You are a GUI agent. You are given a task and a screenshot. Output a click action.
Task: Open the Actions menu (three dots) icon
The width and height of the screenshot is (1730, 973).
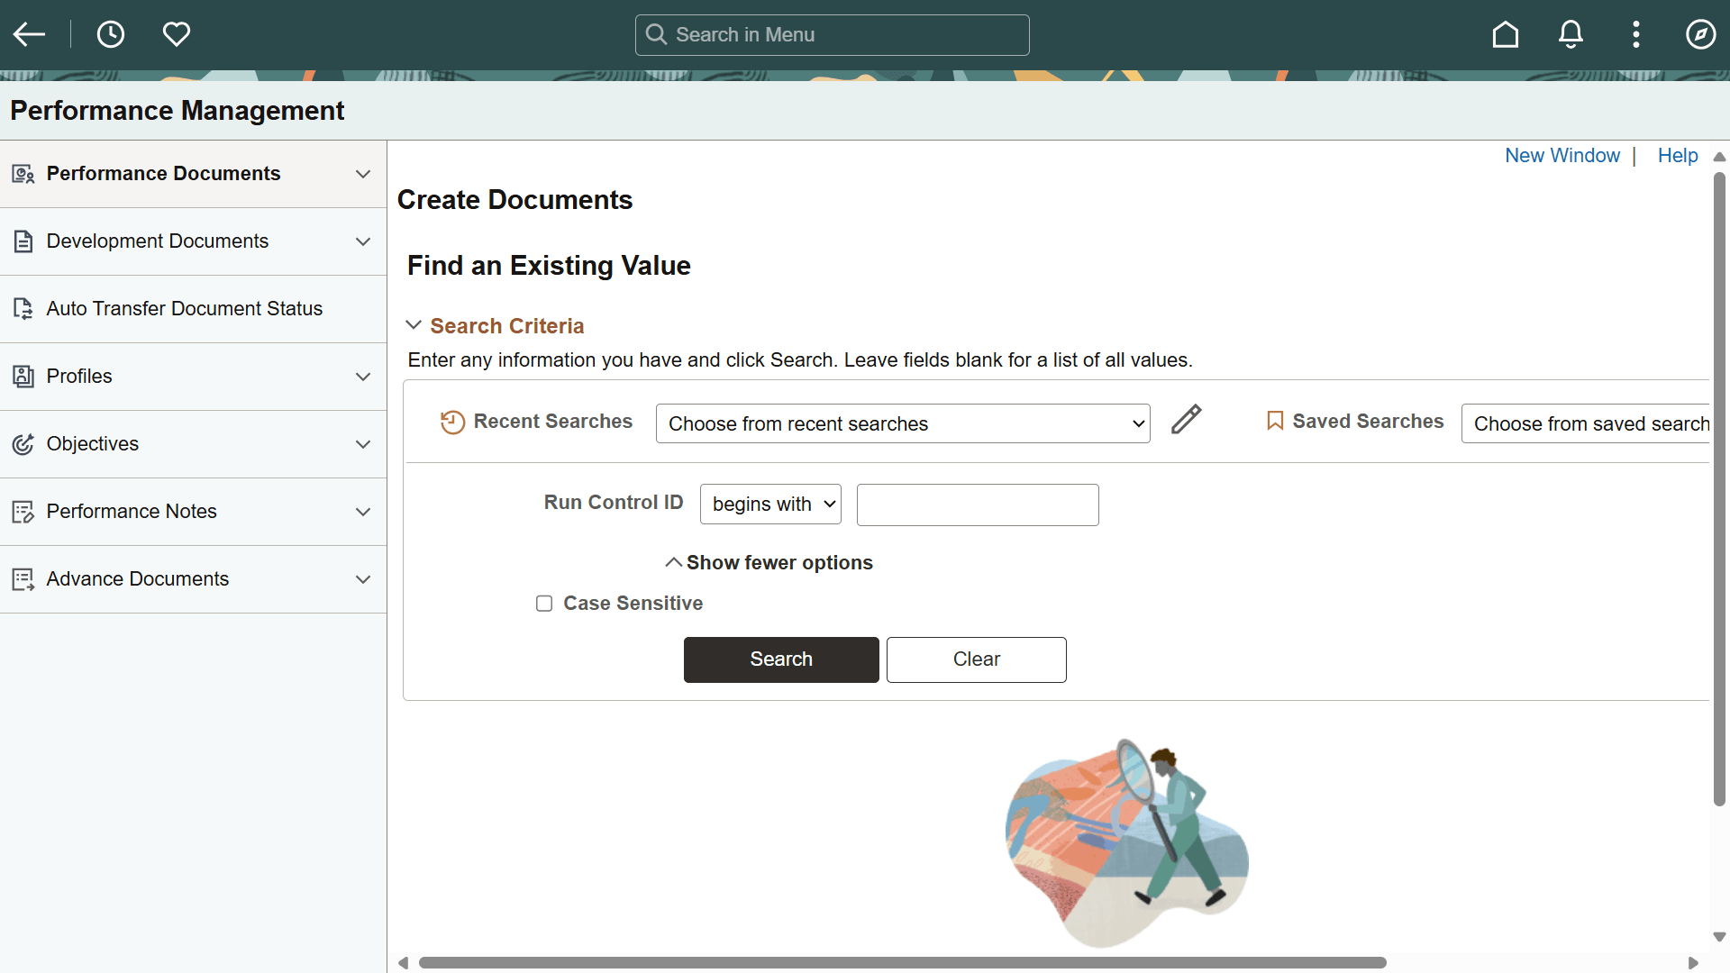click(1635, 34)
